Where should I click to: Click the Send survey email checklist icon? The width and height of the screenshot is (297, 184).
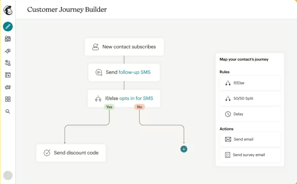(227, 155)
